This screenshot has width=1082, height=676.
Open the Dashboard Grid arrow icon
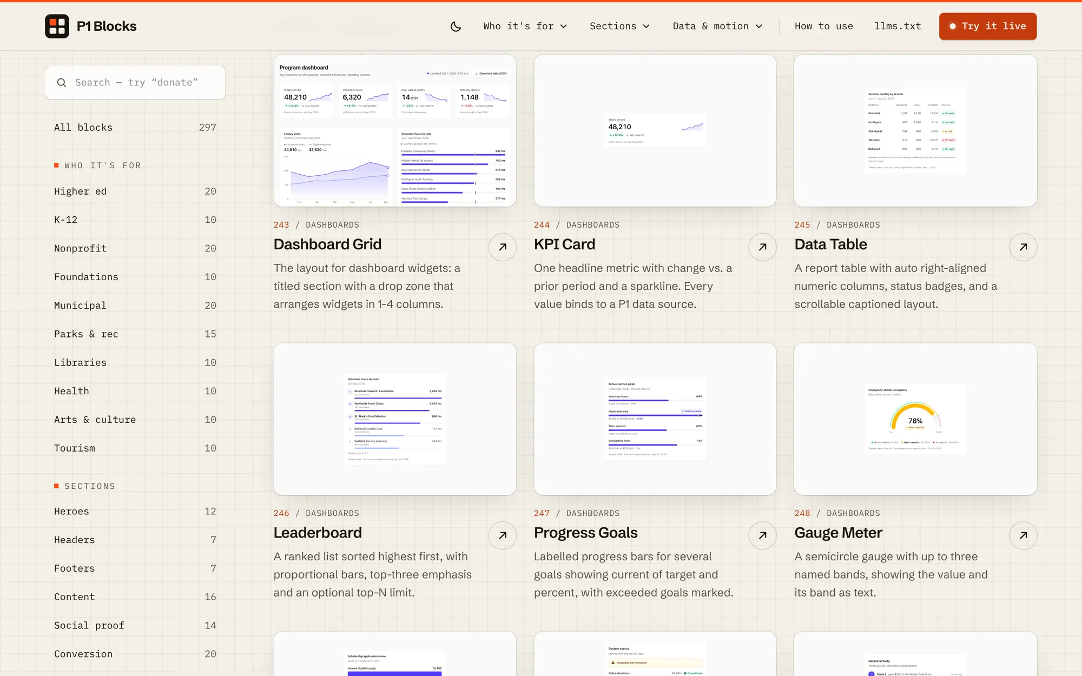click(x=503, y=247)
